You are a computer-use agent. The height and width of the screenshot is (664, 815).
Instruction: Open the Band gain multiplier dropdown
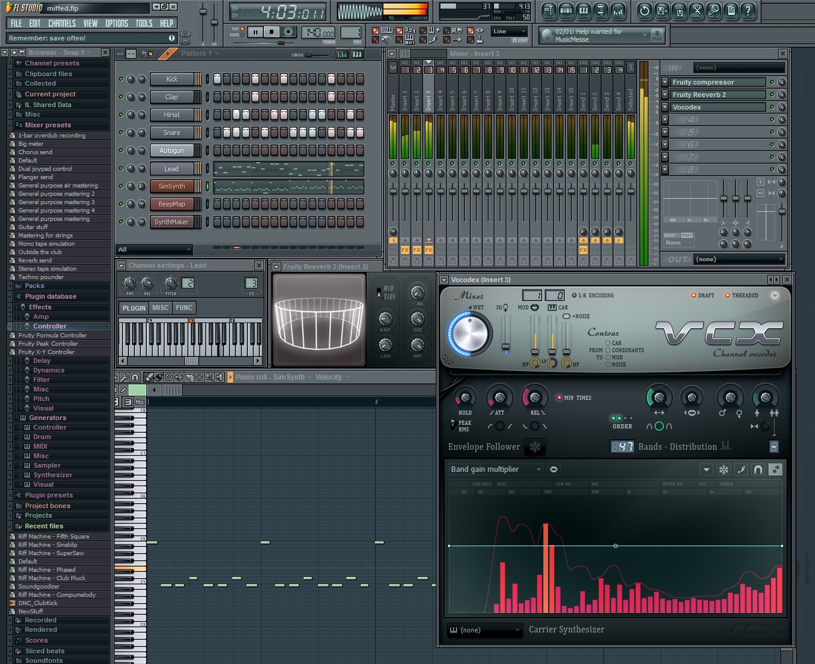point(496,469)
